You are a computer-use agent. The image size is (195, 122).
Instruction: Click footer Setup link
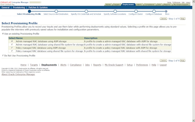pyautogui.click(x=130, y=65)
